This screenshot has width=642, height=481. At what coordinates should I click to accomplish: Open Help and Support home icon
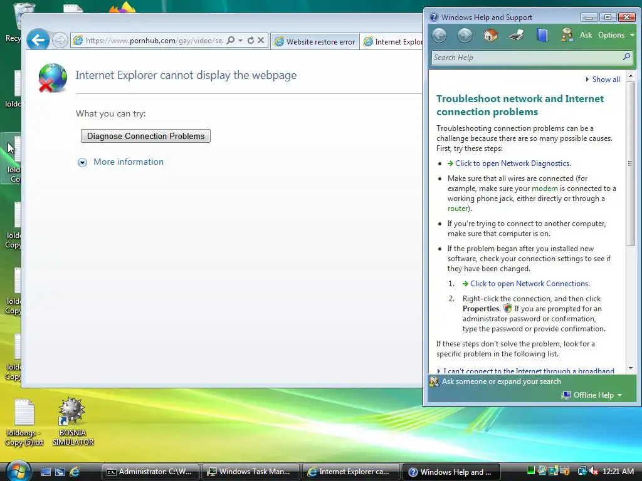coord(490,35)
